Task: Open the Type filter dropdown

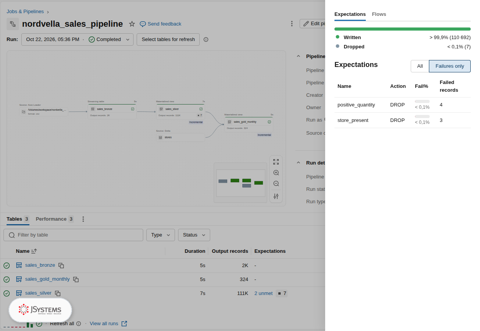Action: (x=161, y=235)
